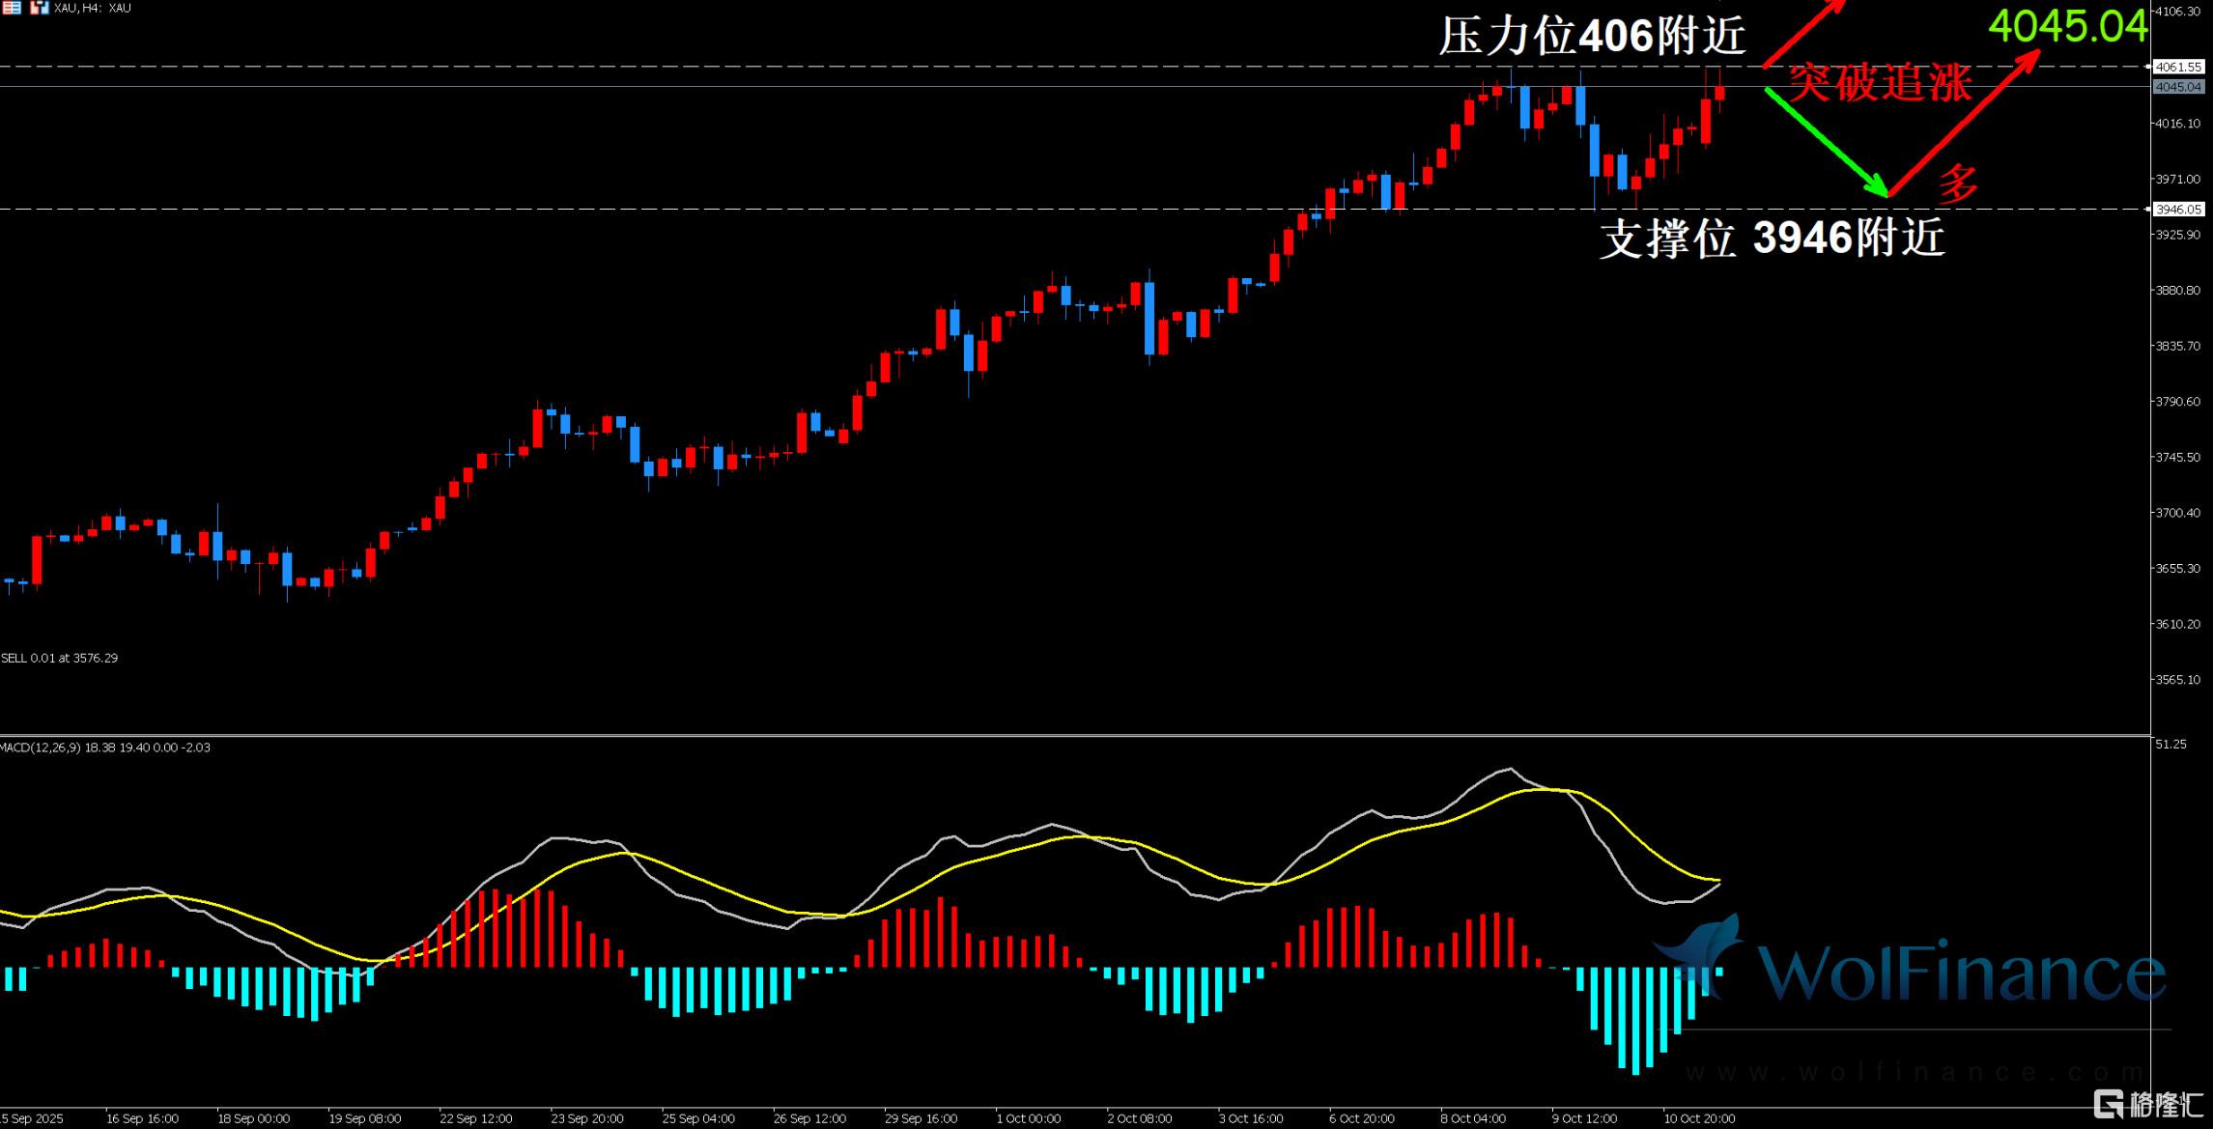Click the green down arrow near 3946 support
This screenshot has width=2213, height=1129.
[x=1828, y=142]
